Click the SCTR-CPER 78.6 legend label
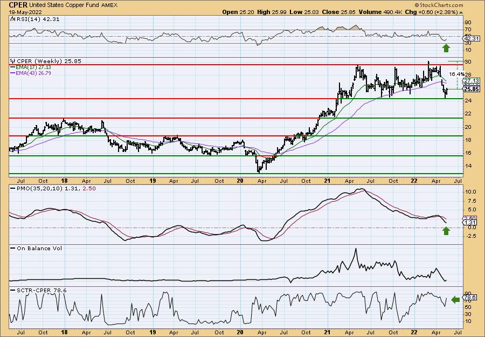Image resolution: width=485 pixels, height=337 pixels. (x=41, y=290)
